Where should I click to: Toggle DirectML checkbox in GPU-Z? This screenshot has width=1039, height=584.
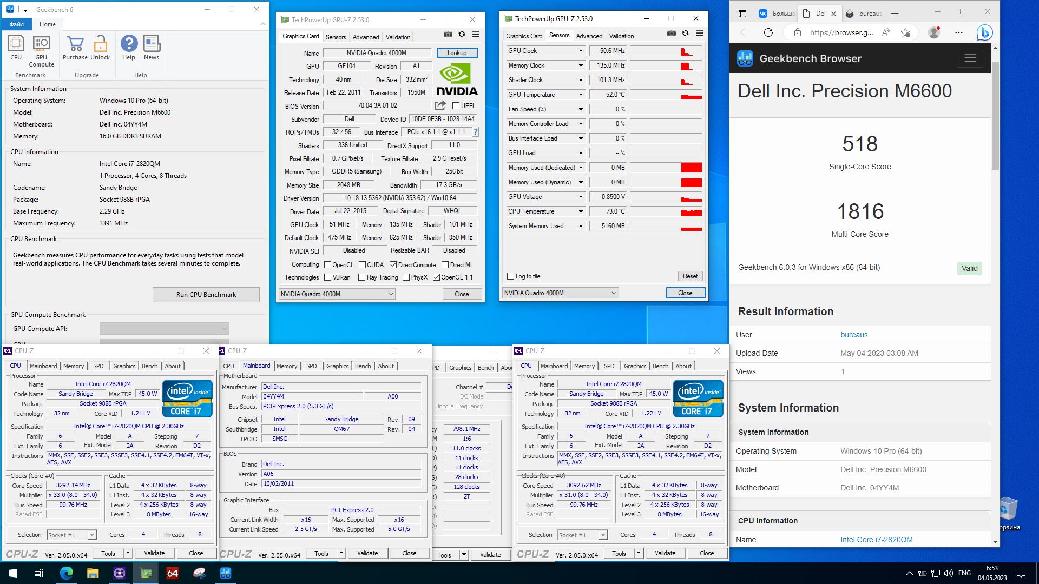(x=445, y=265)
